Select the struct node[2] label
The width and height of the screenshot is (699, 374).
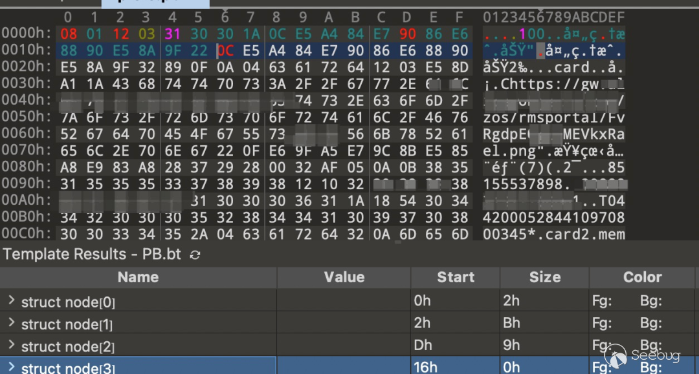tap(68, 346)
